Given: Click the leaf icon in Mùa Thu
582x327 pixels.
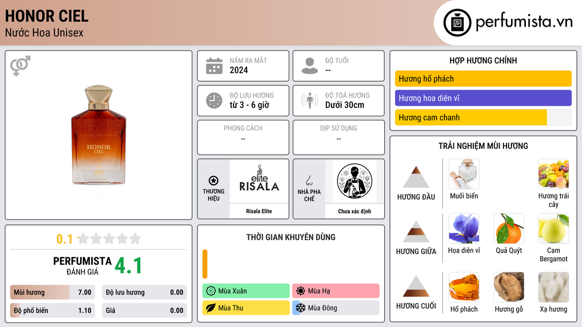Looking at the screenshot, I should tap(211, 308).
